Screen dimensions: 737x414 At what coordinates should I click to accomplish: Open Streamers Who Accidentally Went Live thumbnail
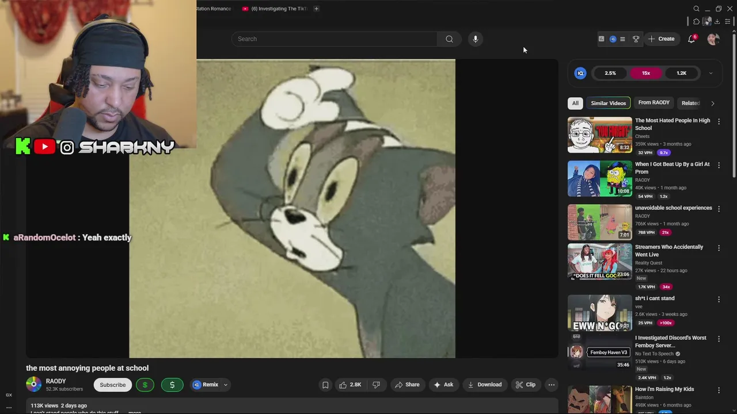[599, 262]
